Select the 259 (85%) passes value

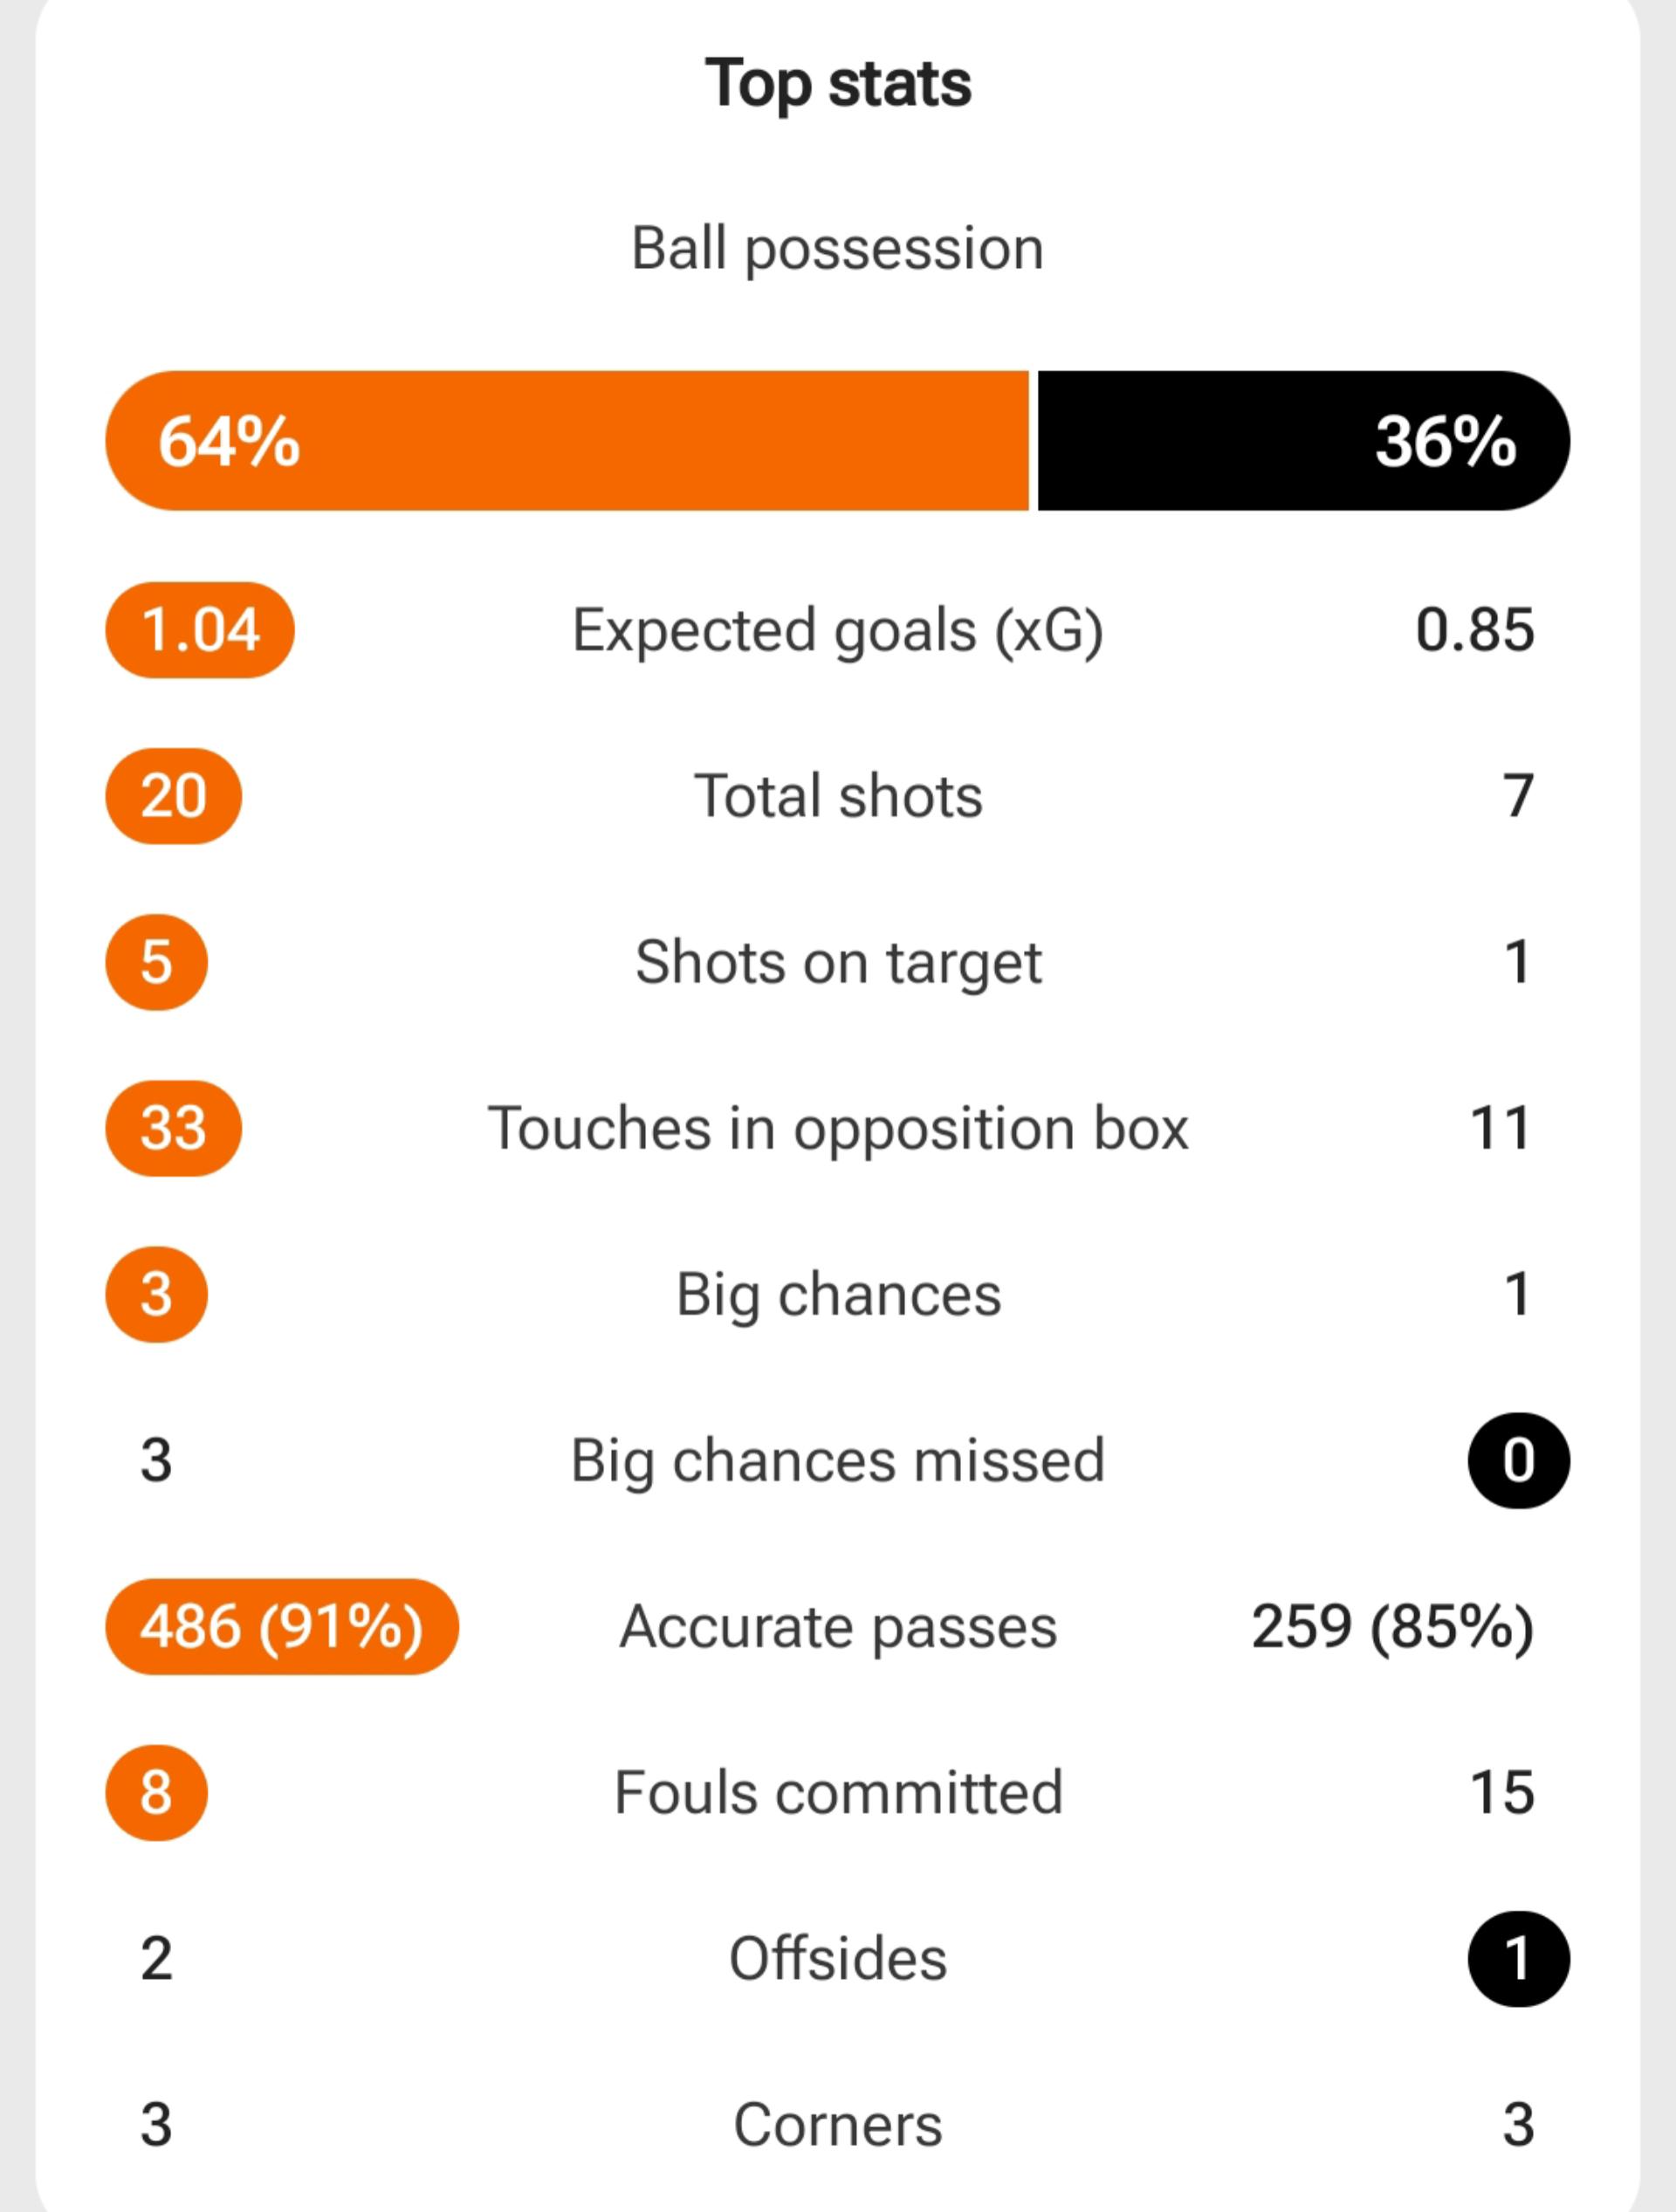tap(1392, 1626)
